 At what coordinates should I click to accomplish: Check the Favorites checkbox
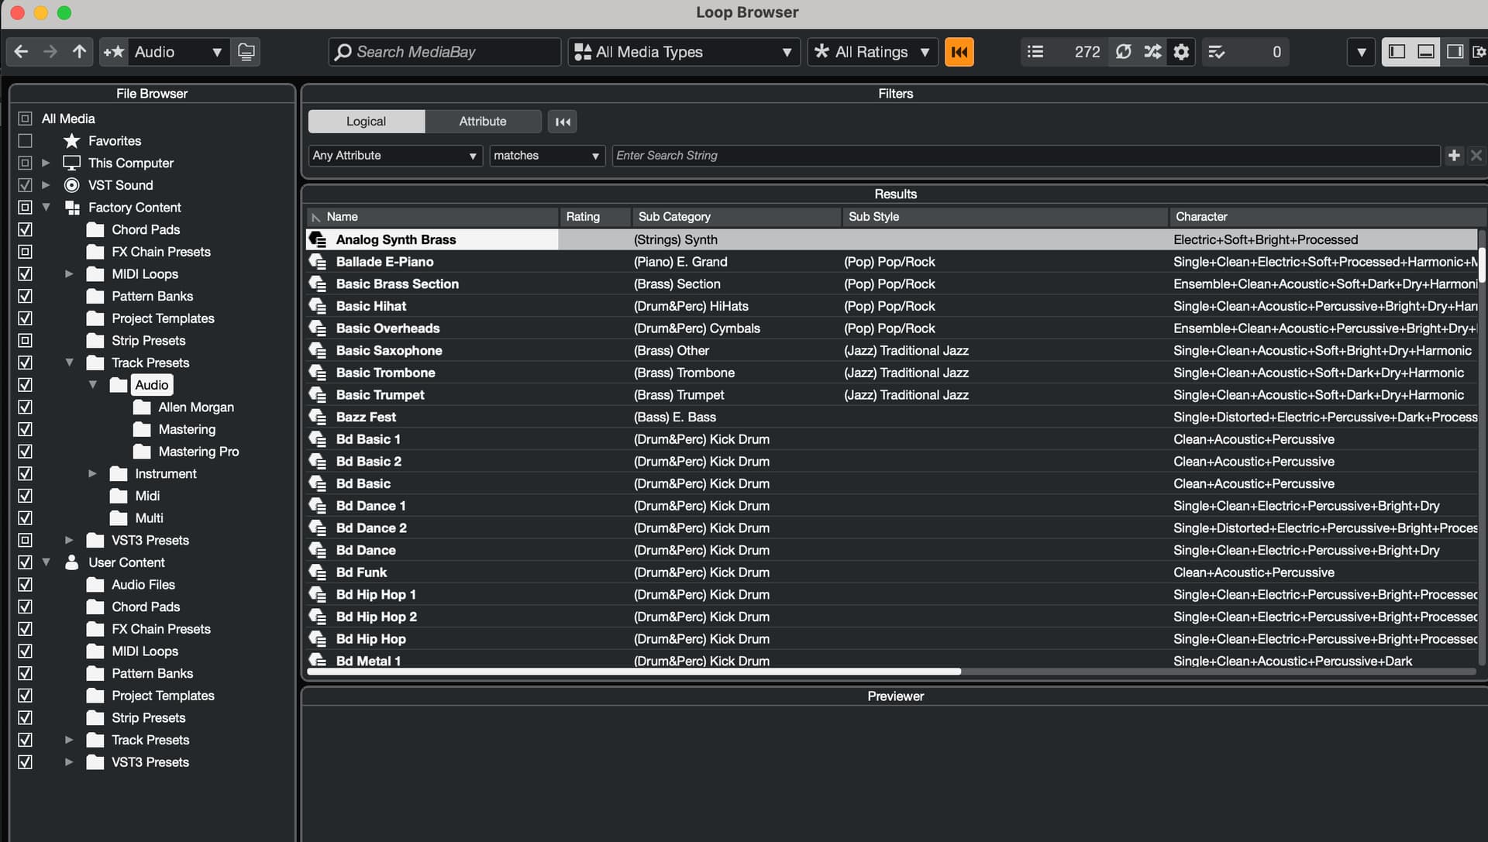25,141
